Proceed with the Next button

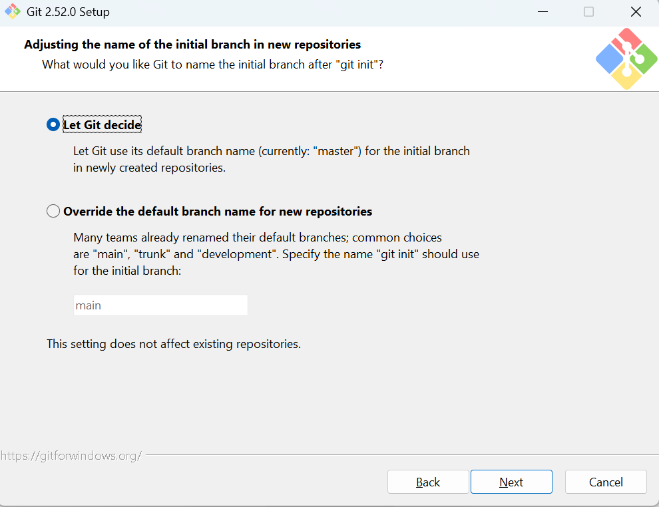511,482
